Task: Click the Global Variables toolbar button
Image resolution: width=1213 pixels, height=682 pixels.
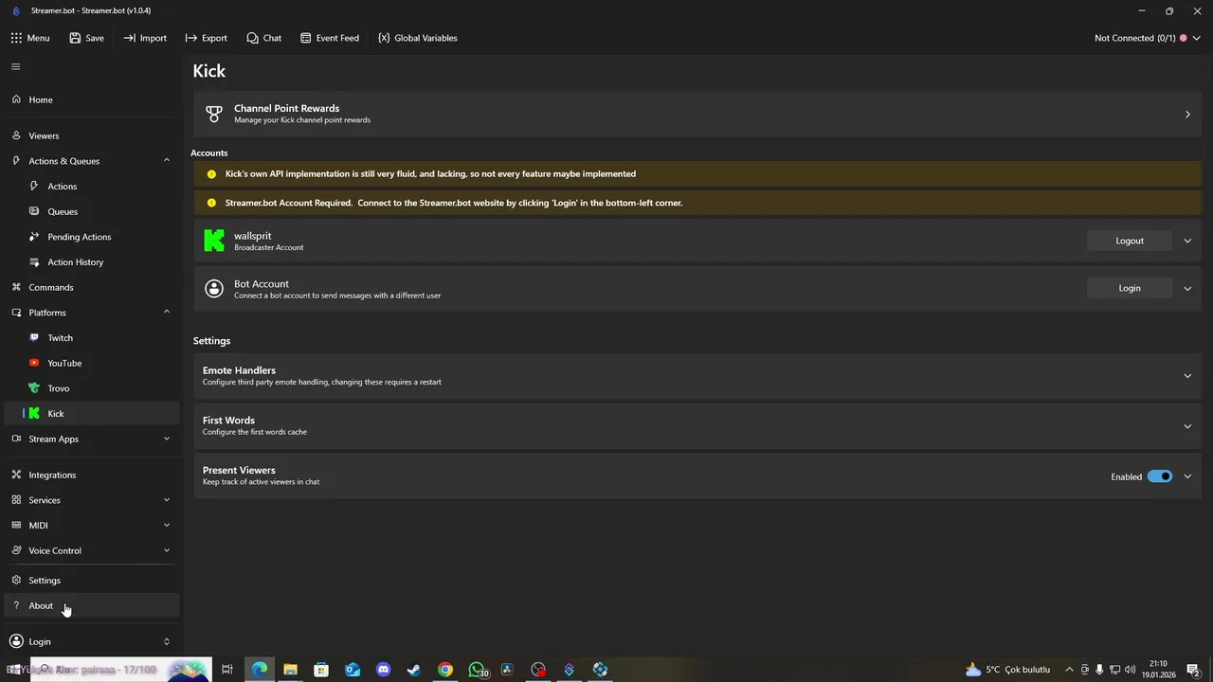Action: [418, 38]
